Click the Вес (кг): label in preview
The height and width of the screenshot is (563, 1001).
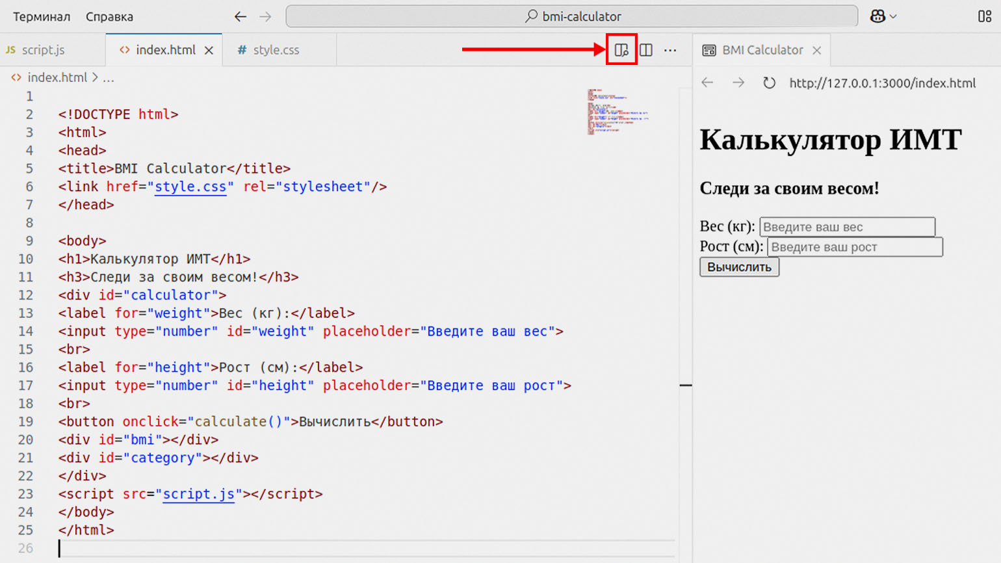coord(727,226)
